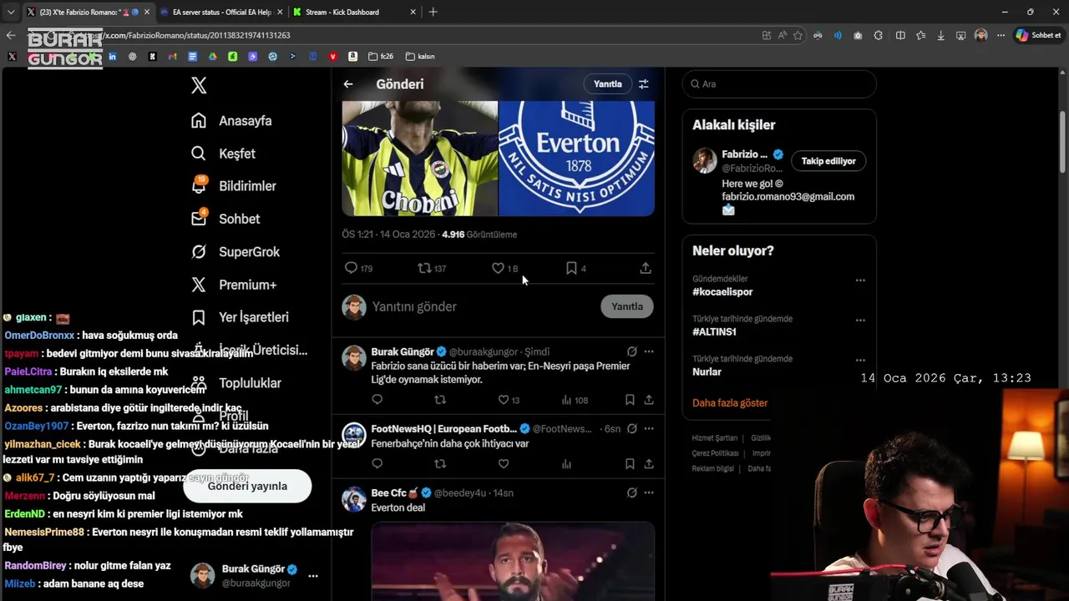Open the kalsın bookmarks folder

pos(420,57)
